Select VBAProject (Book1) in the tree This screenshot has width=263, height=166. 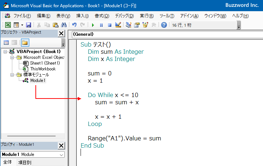pyautogui.click(x=39, y=52)
